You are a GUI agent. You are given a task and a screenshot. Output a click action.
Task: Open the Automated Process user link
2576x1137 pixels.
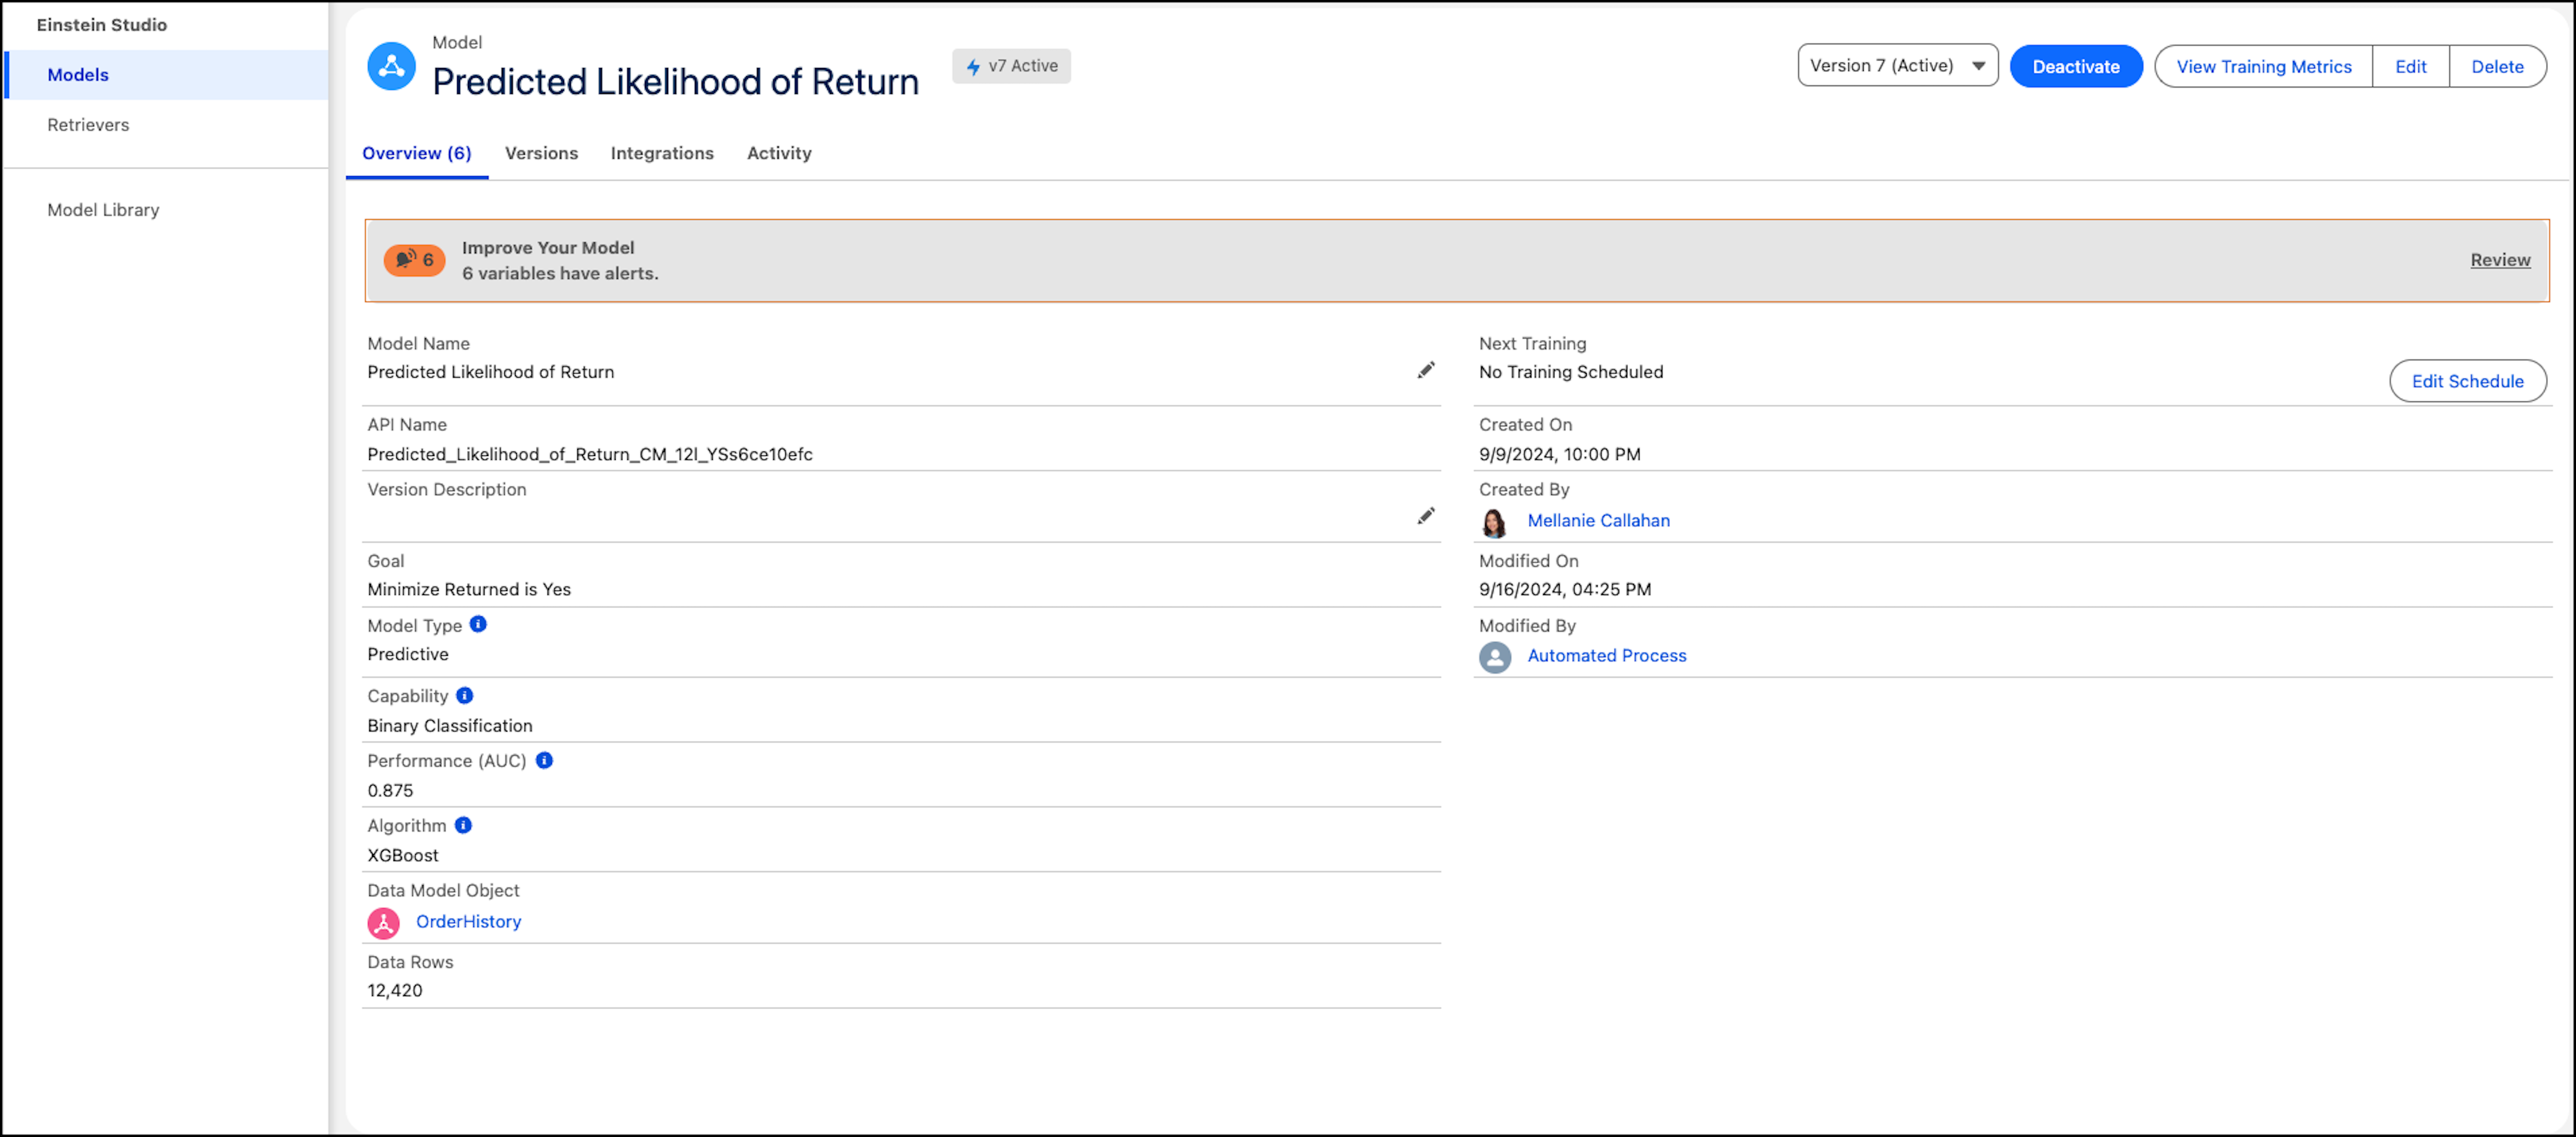pyautogui.click(x=1606, y=656)
